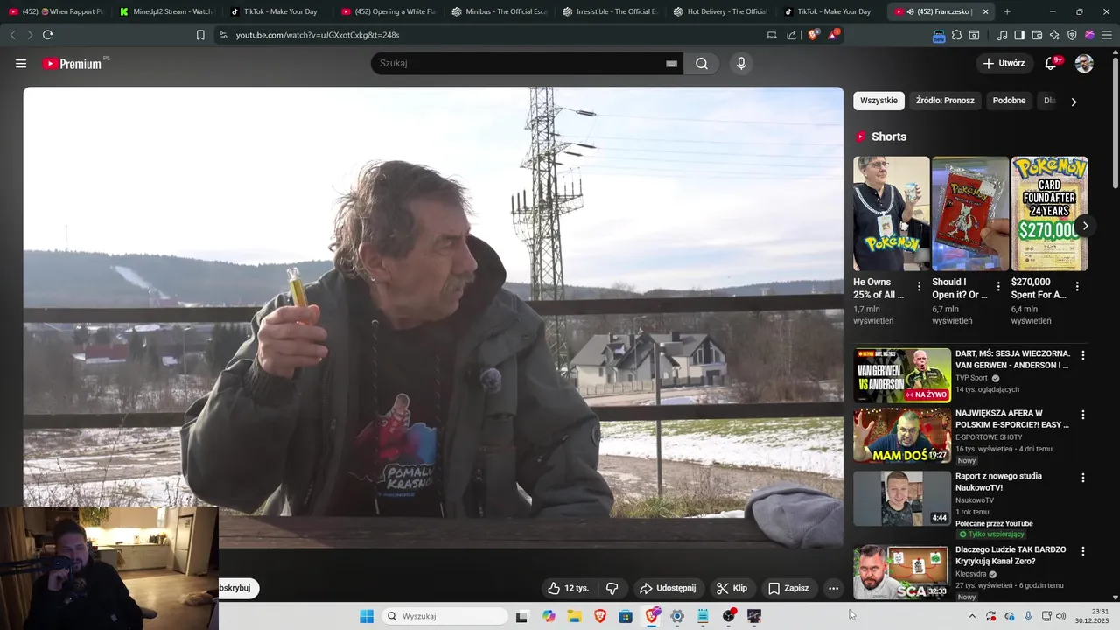The image size is (1120, 630).
Task: Select the Podobne filter chip
Action: pyautogui.click(x=1009, y=101)
